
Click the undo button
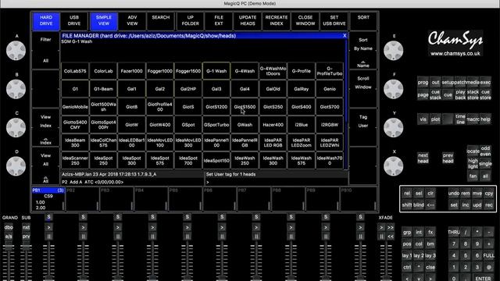tap(454, 194)
